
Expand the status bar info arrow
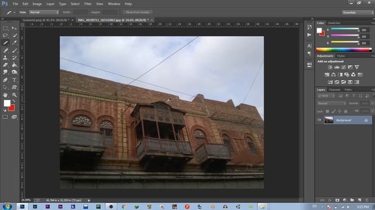(89, 200)
